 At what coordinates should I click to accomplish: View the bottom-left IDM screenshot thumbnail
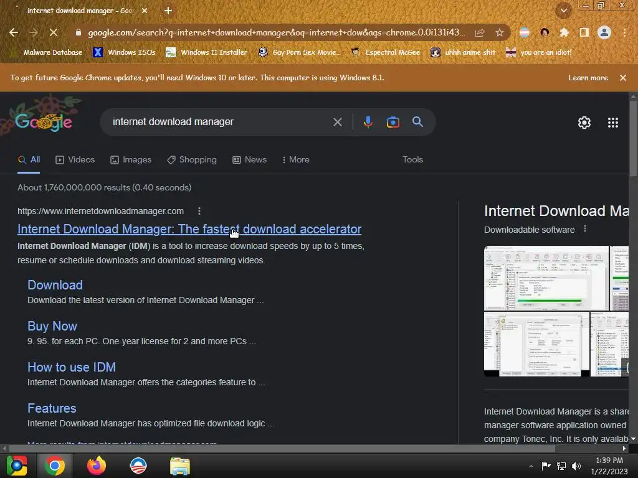536,344
